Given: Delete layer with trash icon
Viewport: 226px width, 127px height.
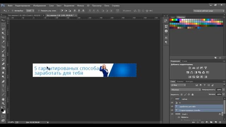Looking at the screenshot, I should [220, 122].
